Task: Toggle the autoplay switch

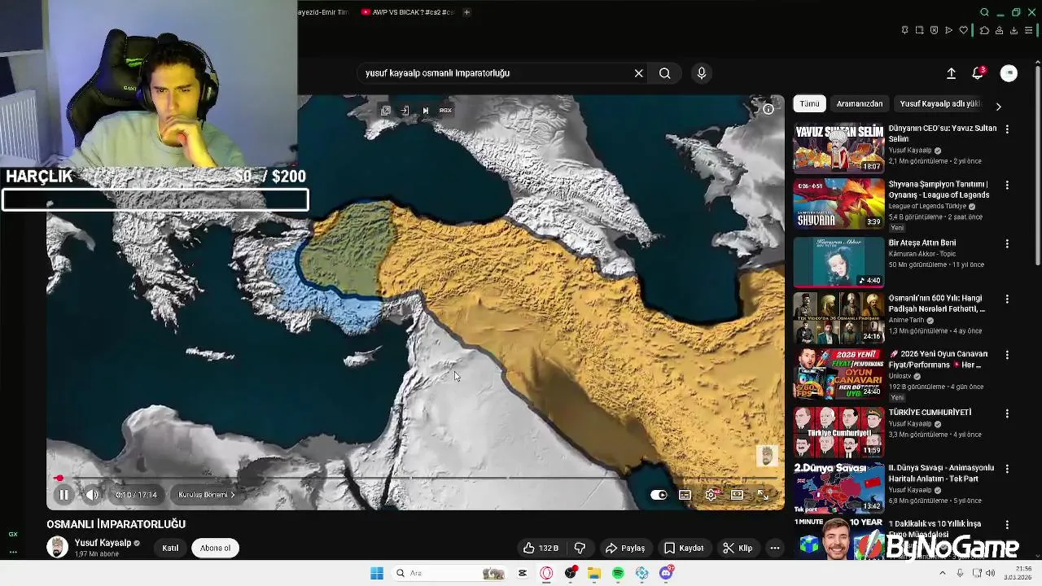Action: [659, 495]
